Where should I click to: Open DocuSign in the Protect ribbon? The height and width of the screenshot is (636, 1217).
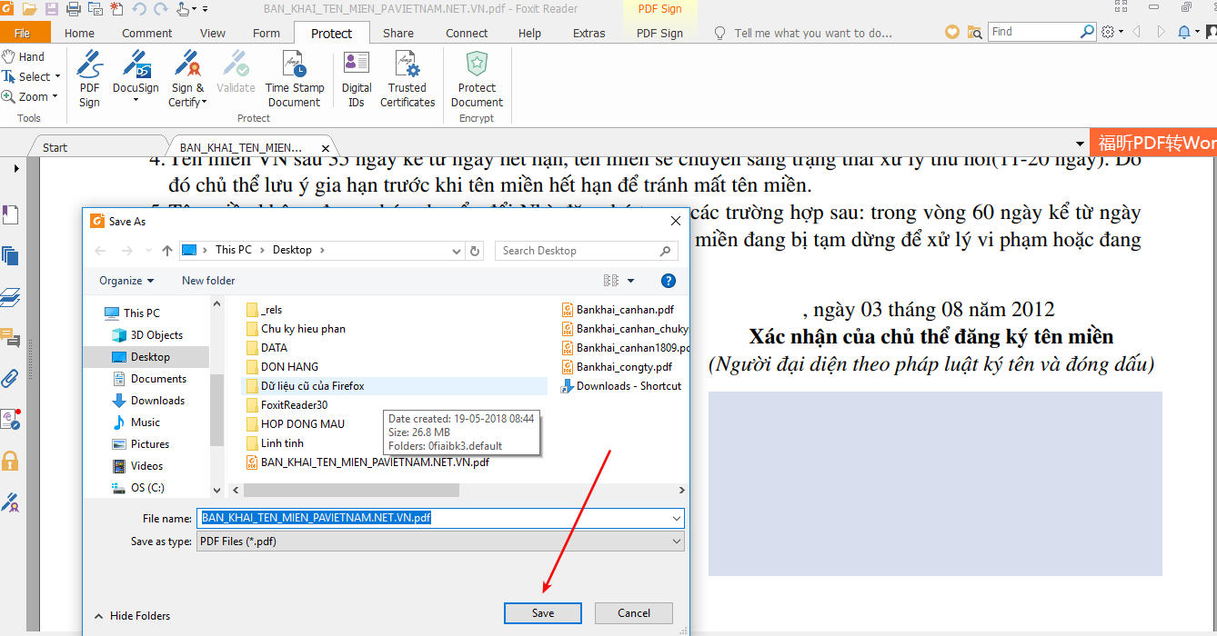click(136, 79)
